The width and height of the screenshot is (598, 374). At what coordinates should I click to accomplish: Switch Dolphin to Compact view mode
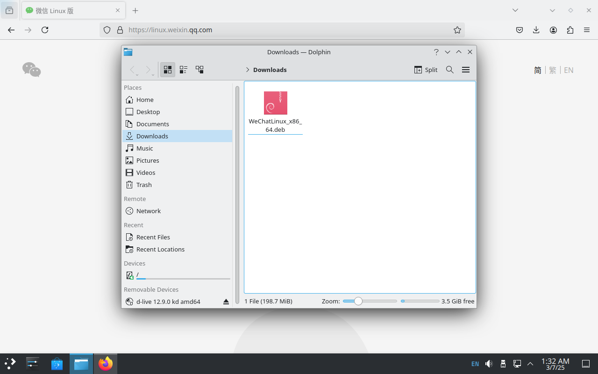(184, 70)
